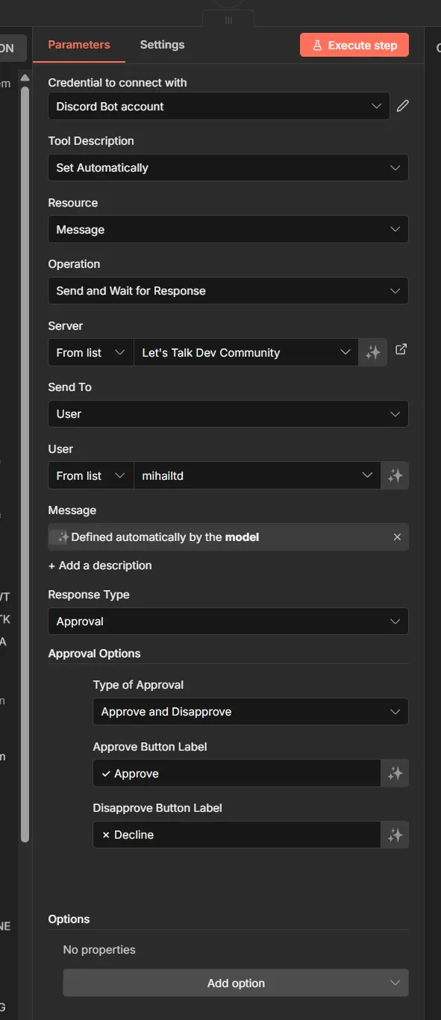Switch to the Settings tab
Screen dimensions: 441x1020
(x=162, y=44)
